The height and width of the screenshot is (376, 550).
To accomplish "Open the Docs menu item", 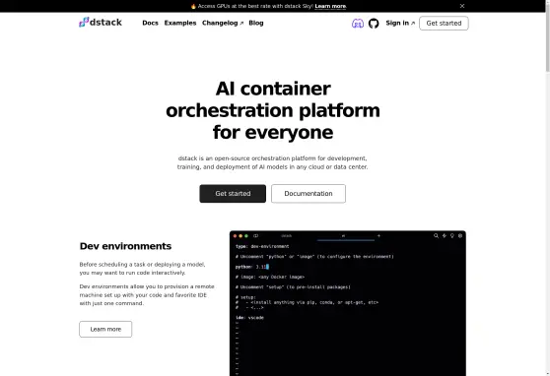I will click(x=150, y=23).
